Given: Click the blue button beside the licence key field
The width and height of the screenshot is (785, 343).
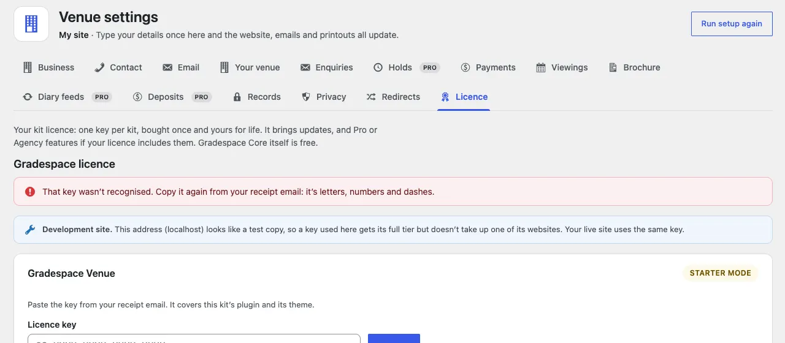Looking at the screenshot, I should (394, 339).
